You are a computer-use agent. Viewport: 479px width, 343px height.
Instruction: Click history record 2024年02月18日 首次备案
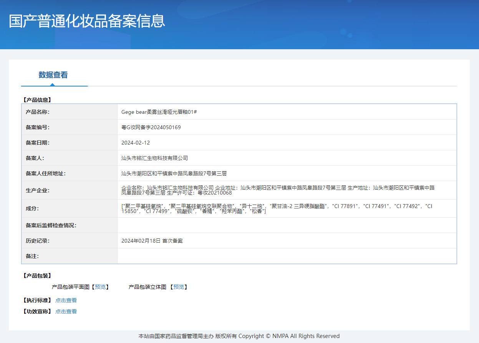152,241
